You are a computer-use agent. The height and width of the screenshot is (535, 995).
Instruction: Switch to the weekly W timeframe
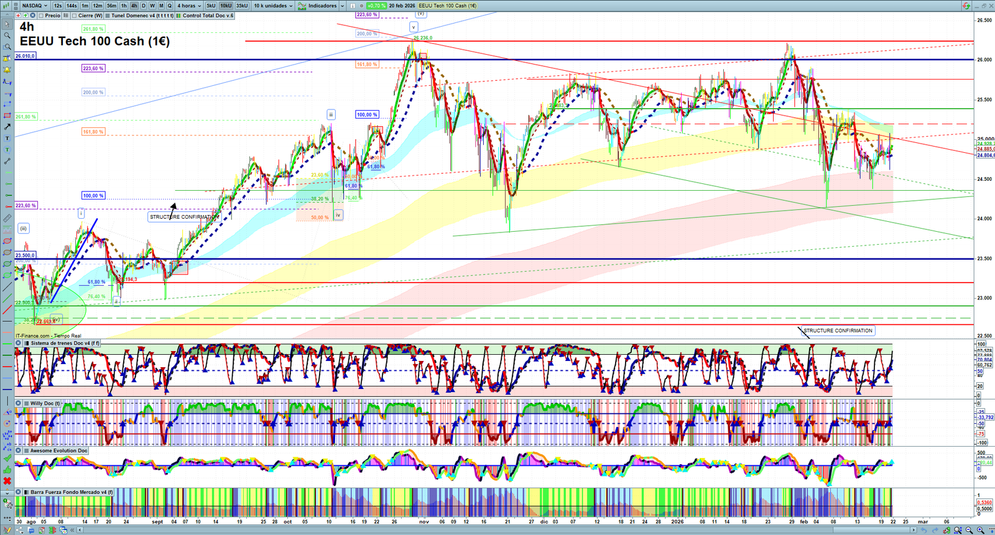tap(152, 6)
